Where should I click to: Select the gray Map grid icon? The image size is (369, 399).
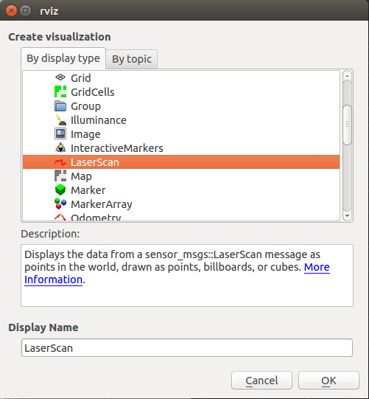(x=60, y=176)
